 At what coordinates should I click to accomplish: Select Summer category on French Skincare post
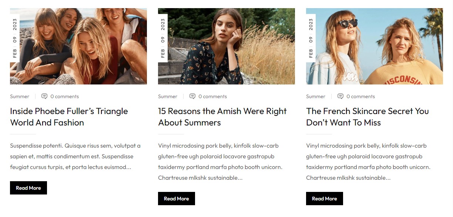[316, 97]
